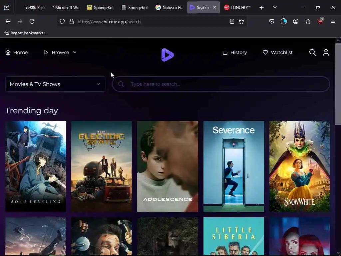Reload the current page
The height and width of the screenshot is (256, 341).
point(32,21)
